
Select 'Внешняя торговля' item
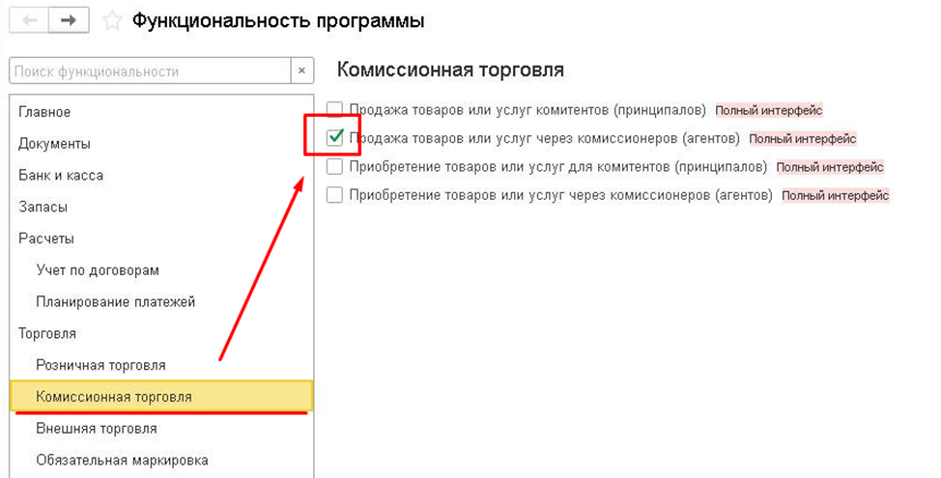161,429
